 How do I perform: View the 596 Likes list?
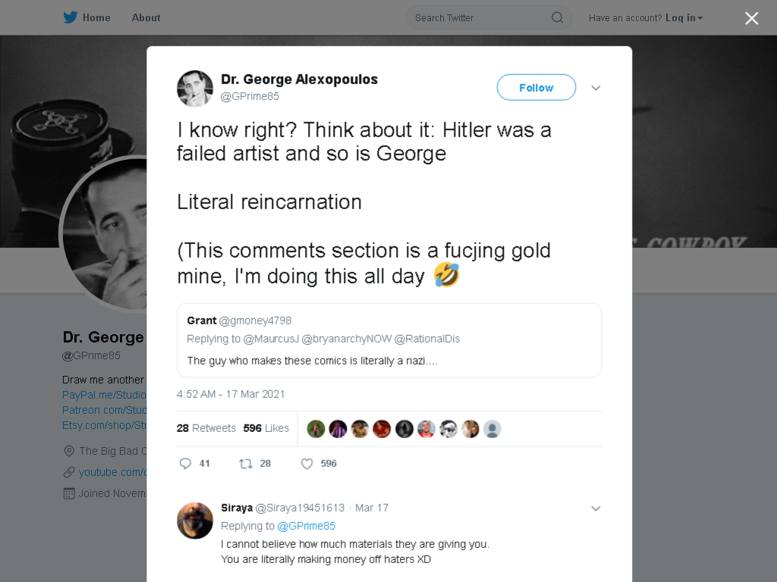pos(266,428)
